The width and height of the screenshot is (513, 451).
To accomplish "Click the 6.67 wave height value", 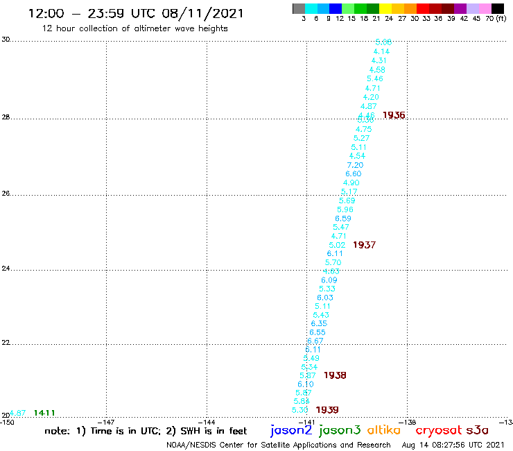I will 315,341.
